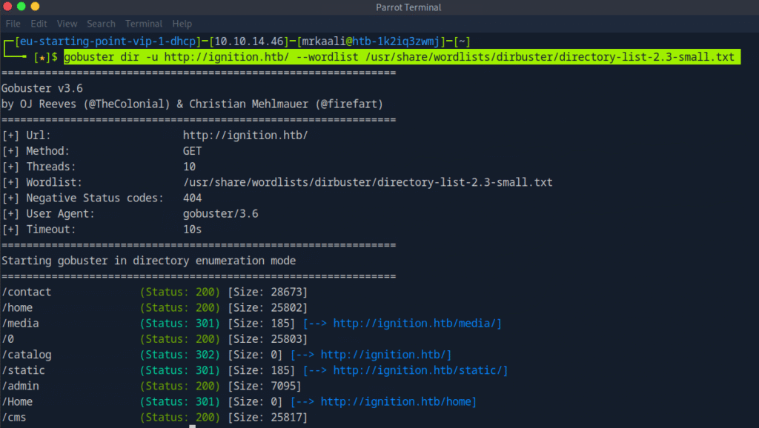Open the Edit menu
The width and height of the screenshot is (759, 428).
click(39, 24)
